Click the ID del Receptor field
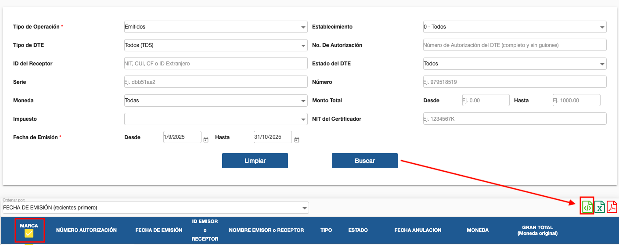 click(x=216, y=64)
